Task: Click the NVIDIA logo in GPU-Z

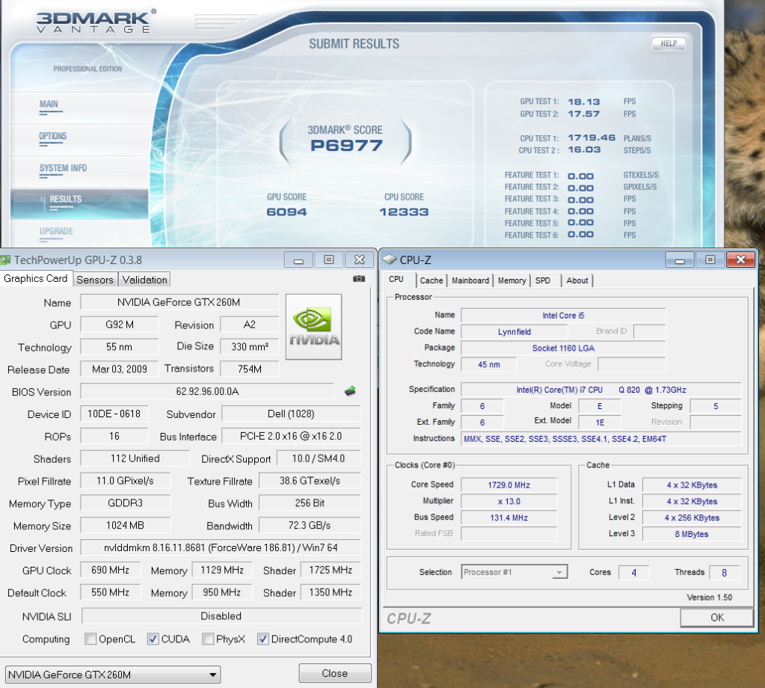Action: [x=314, y=327]
